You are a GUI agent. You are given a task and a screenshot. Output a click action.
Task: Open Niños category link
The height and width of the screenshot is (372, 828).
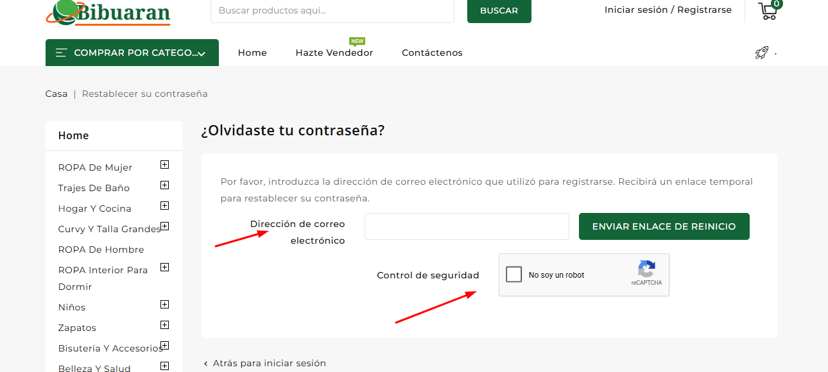72,307
